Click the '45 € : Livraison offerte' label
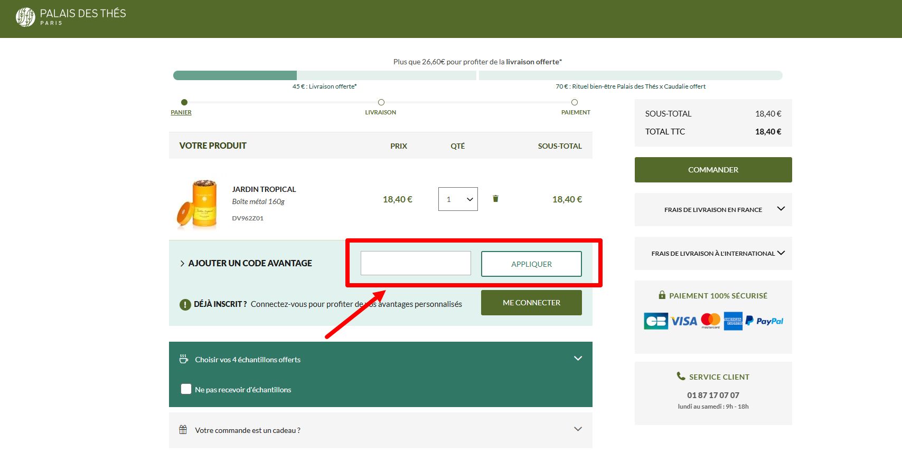This screenshot has width=902, height=454. (x=325, y=86)
